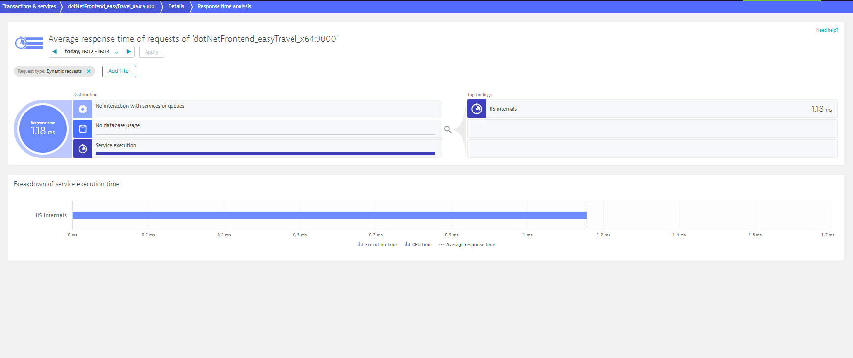Click the Response time 1.18 ms circle
The image size is (853, 358).
point(43,129)
